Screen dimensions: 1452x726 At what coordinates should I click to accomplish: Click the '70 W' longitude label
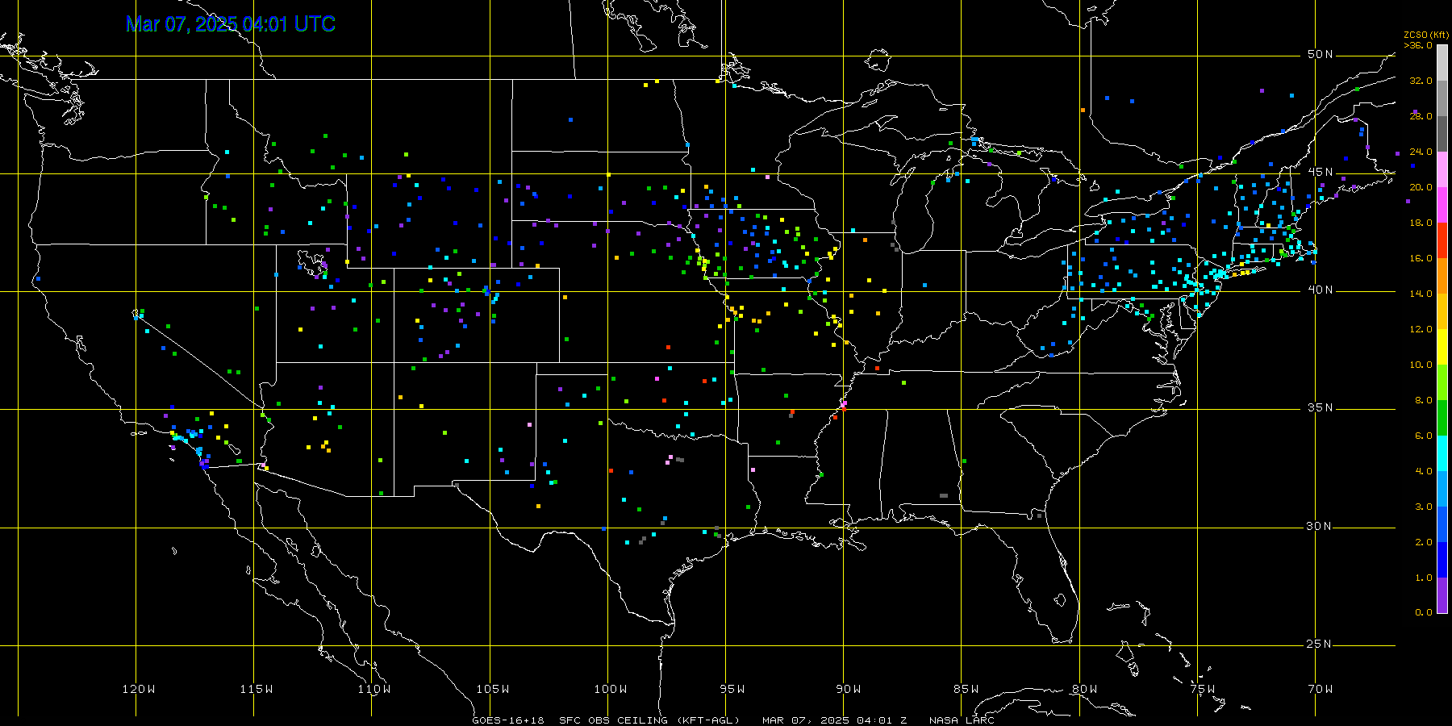pyautogui.click(x=1321, y=689)
